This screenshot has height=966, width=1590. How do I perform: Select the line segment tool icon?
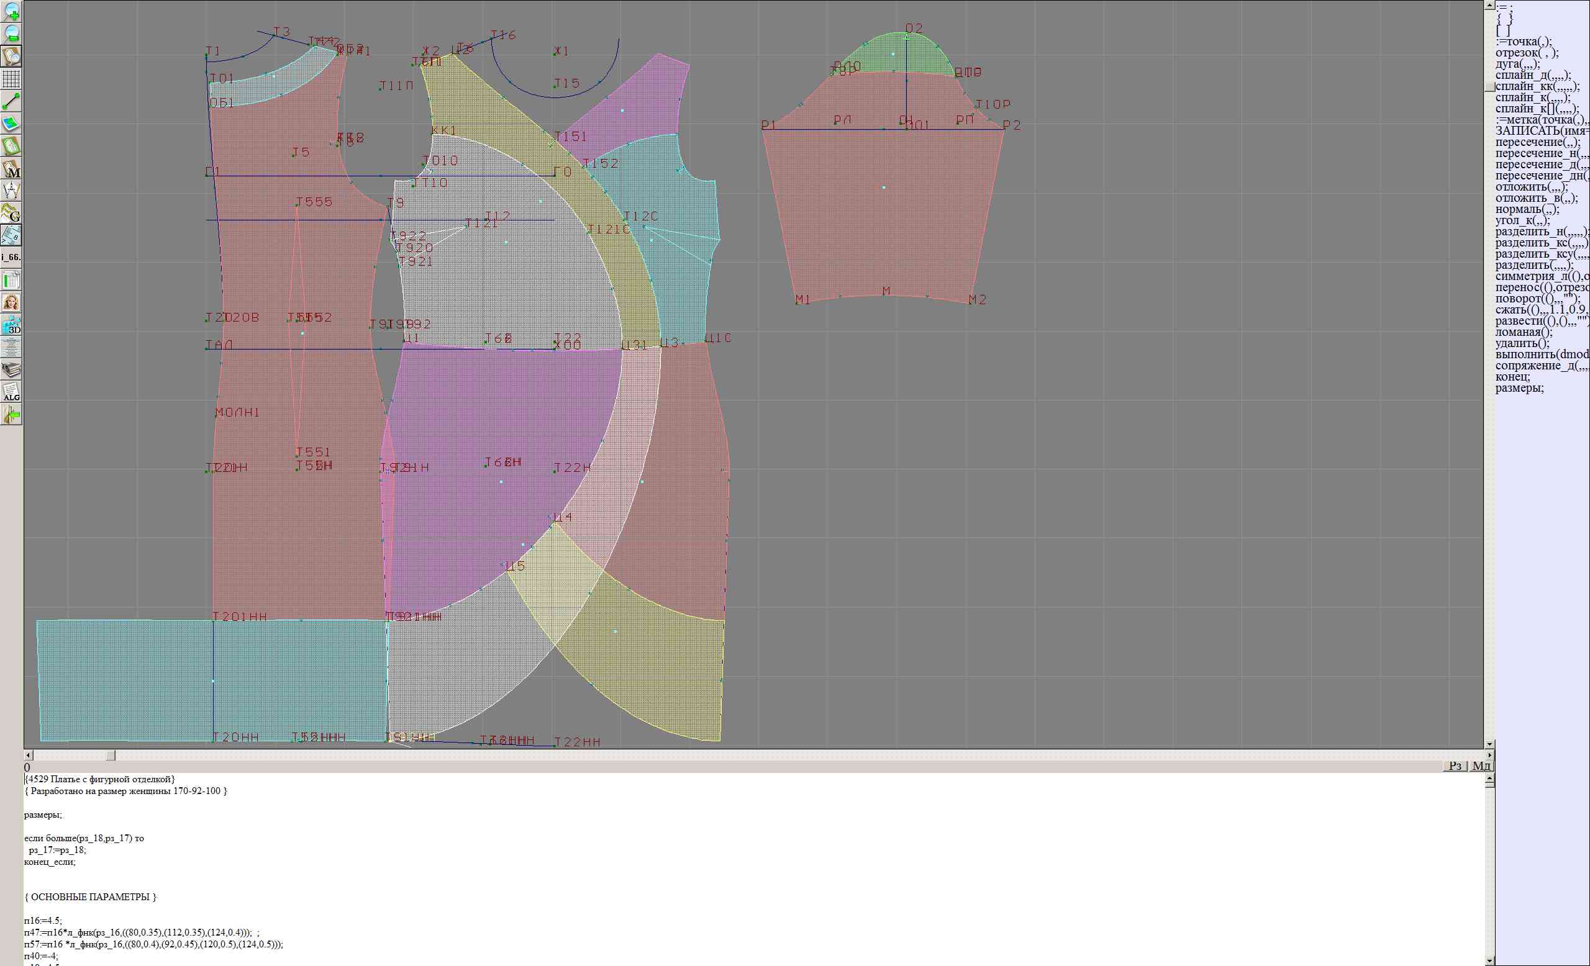pyautogui.click(x=12, y=101)
